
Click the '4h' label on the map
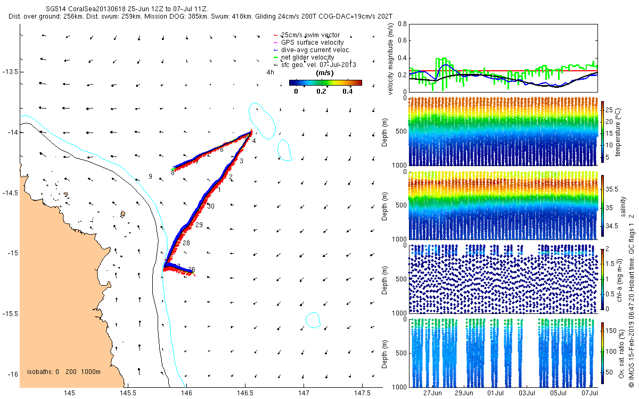click(270, 72)
